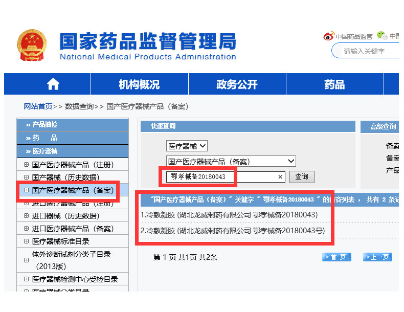Image resolution: width=404 pixels, height=312 pixels.
Task: Click arrow icon beside 体外诊断试剂分类子目录
Action: pos(26,260)
